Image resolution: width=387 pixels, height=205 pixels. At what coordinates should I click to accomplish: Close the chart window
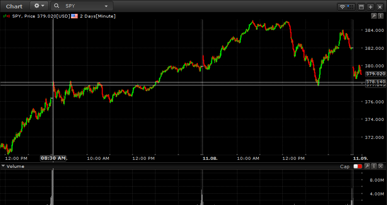[x=380, y=7]
